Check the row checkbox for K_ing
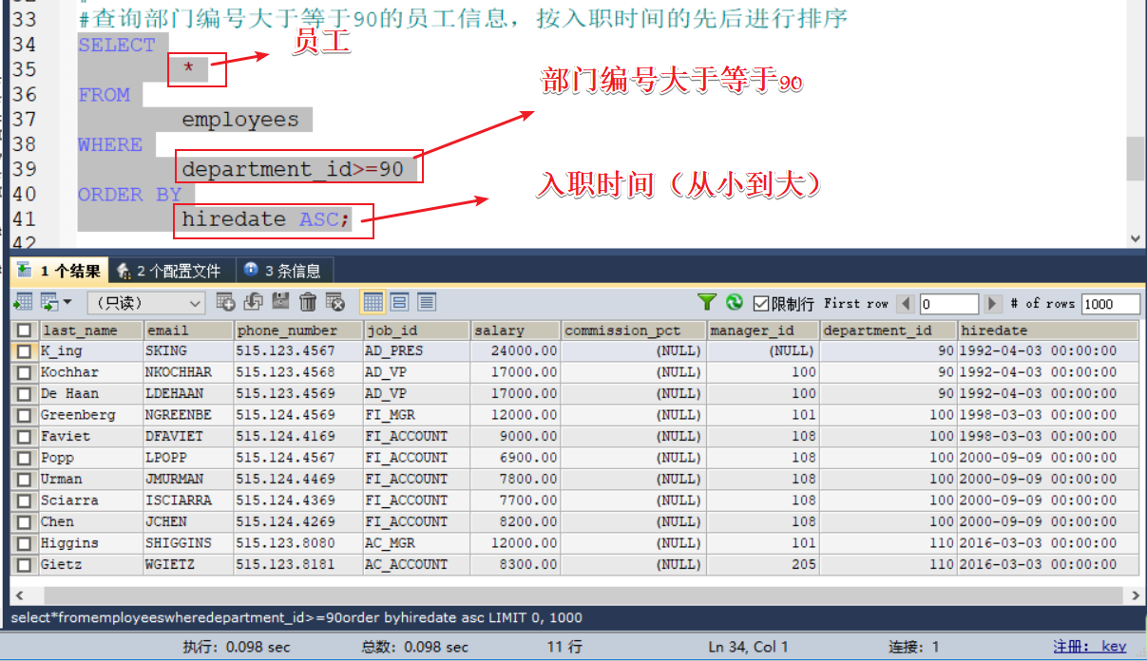 click(x=24, y=351)
